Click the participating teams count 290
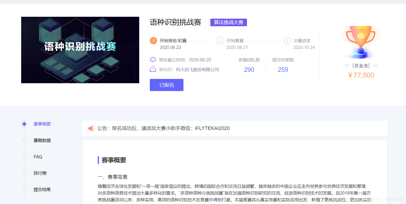This screenshot has width=406, height=204. point(249,69)
